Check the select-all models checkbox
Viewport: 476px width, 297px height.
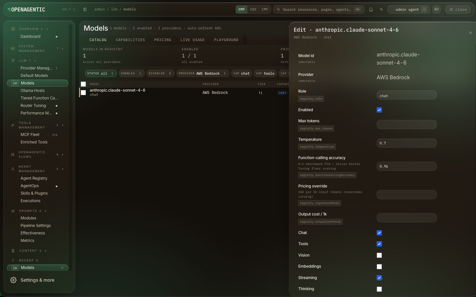[x=83, y=84]
